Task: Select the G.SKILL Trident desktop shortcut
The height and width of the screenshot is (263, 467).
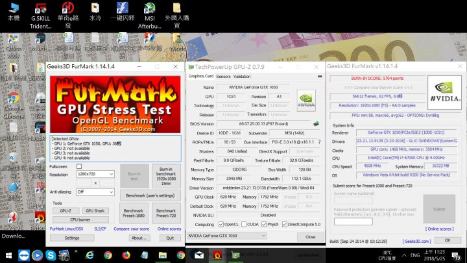Action: [40, 16]
